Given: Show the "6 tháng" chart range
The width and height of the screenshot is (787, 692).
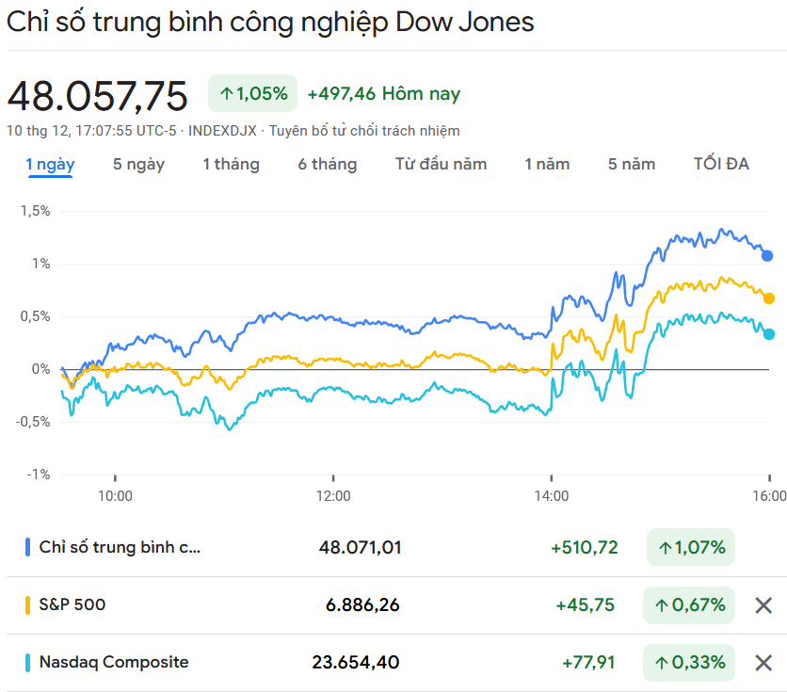Looking at the screenshot, I should coord(328,164).
